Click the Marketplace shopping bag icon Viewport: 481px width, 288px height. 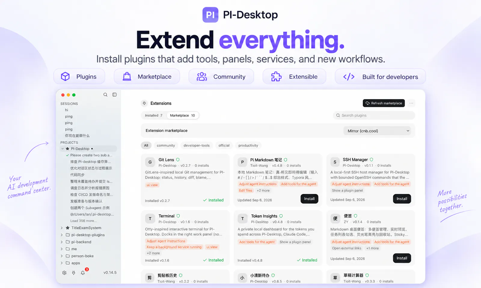click(127, 76)
